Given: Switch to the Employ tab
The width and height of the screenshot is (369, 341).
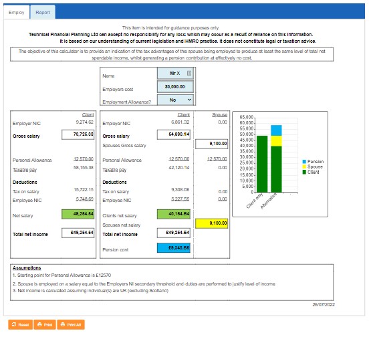Looking at the screenshot, I should tap(17, 12).
